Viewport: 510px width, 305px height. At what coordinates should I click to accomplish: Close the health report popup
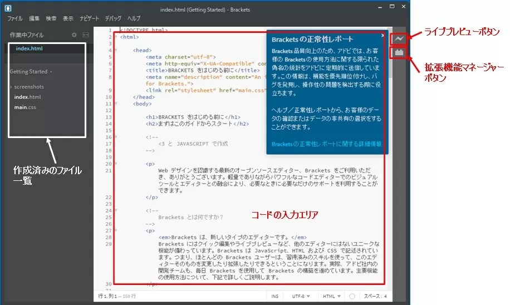pyautogui.click(x=382, y=35)
